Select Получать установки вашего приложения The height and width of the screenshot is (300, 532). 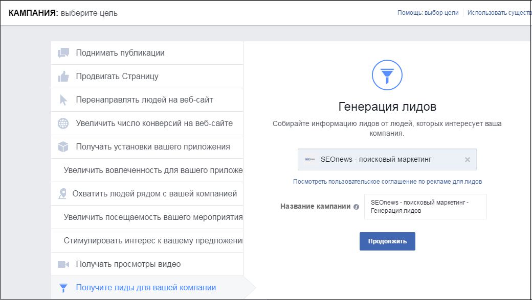[147, 147]
